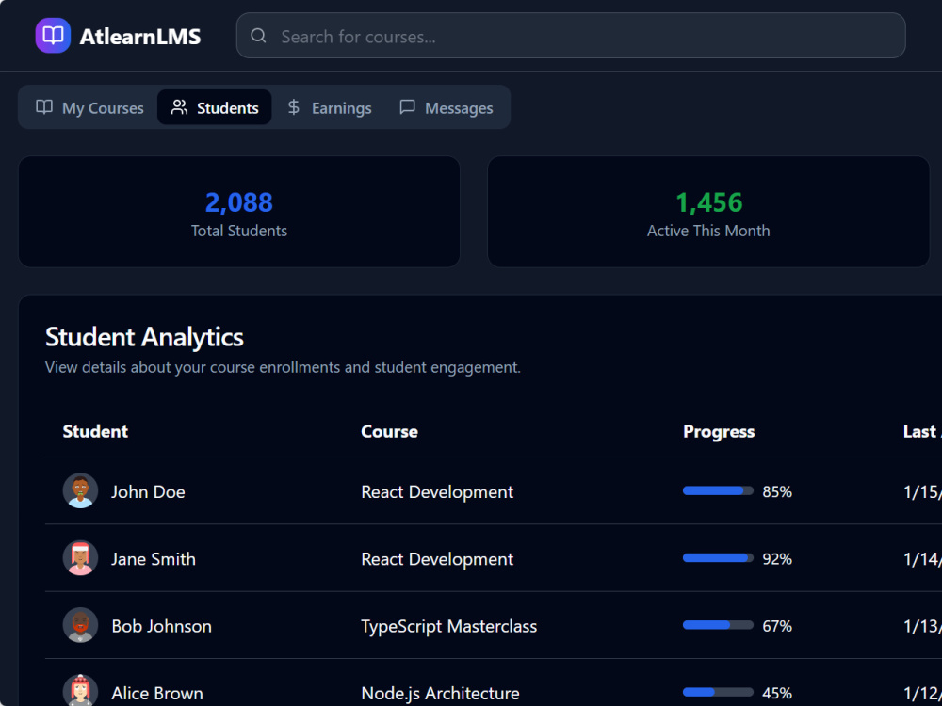
Task: Click the Total Students label
Action: pyautogui.click(x=239, y=231)
